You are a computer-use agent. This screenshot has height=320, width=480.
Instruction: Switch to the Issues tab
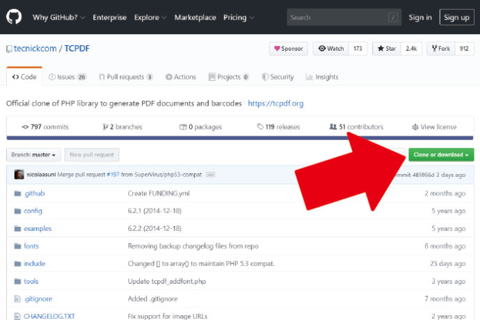click(67, 77)
